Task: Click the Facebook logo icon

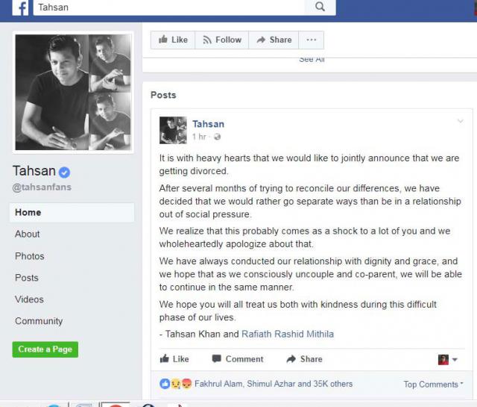Action: pyautogui.click(x=20, y=7)
